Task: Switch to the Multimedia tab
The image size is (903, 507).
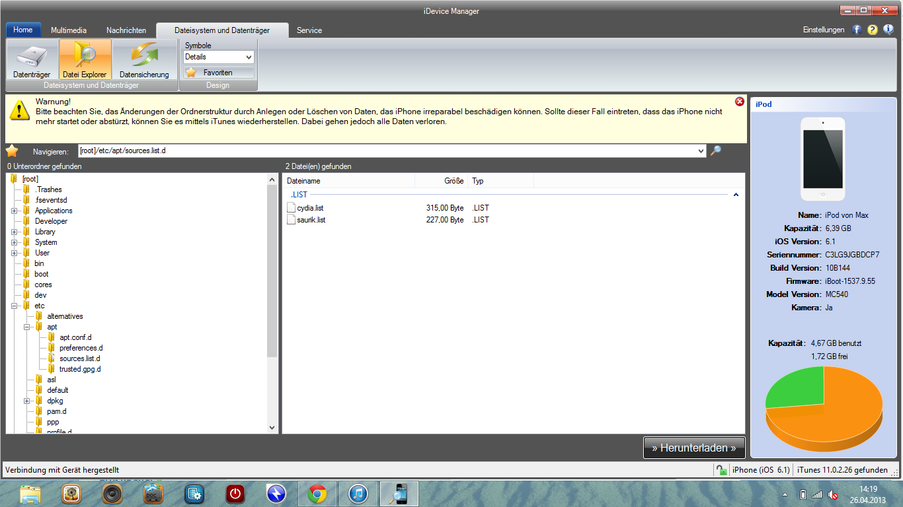Action: (69, 30)
